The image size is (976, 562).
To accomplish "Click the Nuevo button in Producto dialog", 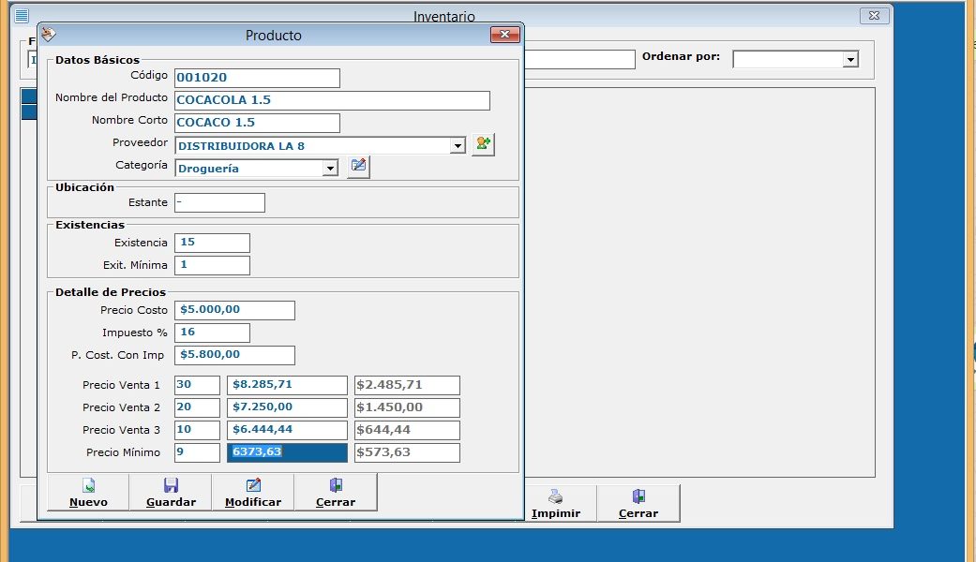I will [x=88, y=492].
